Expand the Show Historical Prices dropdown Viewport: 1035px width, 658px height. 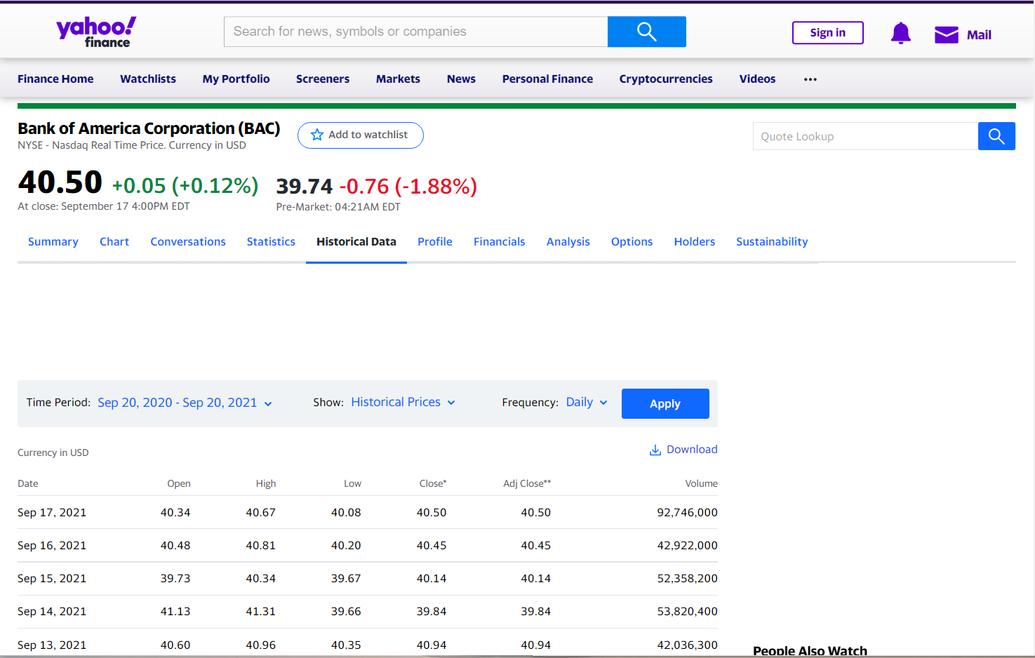[403, 402]
